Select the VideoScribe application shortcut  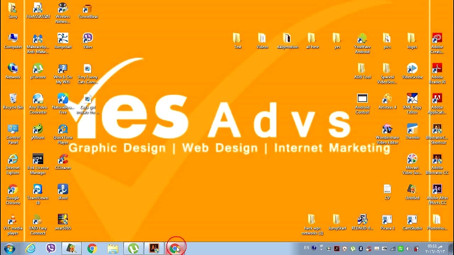(x=412, y=71)
